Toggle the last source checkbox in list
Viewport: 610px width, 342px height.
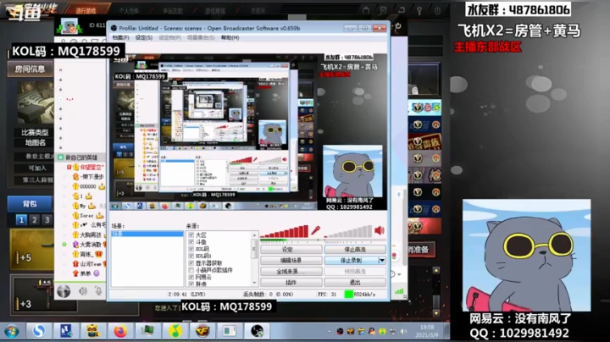coord(191,284)
